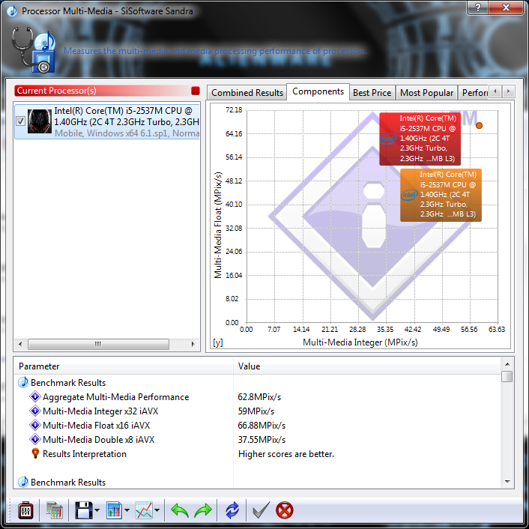Click the 37.55MPix/s value
Screen dimensions: 529x529
click(262, 440)
